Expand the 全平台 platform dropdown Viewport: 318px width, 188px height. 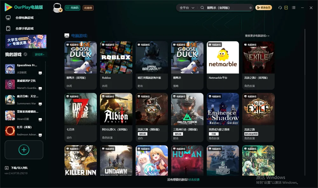point(187,8)
